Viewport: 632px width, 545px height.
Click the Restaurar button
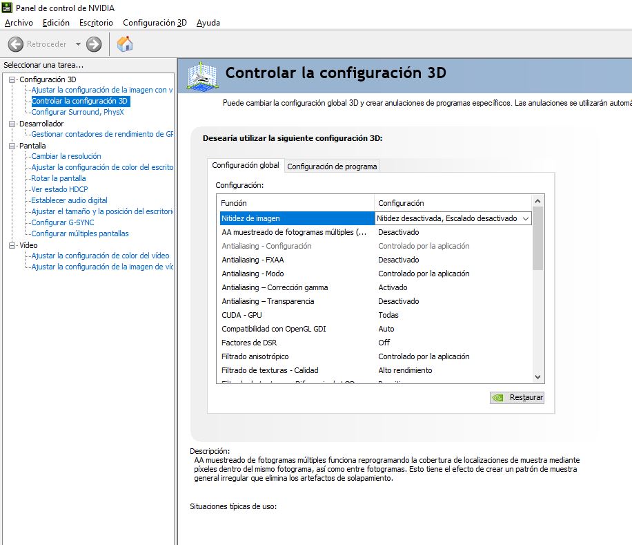point(517,397)
